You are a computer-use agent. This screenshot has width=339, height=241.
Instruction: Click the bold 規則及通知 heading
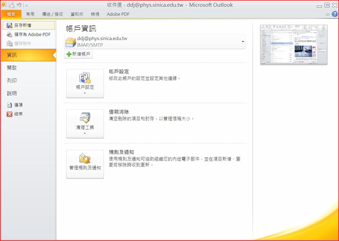click(x=122, y=152)
